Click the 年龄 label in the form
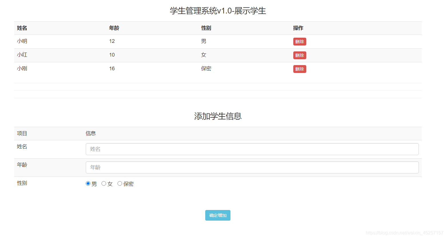Screen dimensions: 446x238 click(x=22, y=165)
